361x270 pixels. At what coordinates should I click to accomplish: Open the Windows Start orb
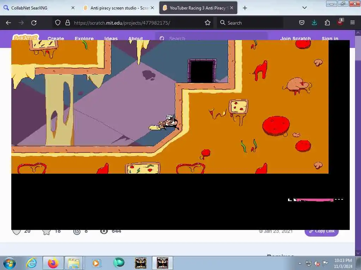(x=10, y=263)
